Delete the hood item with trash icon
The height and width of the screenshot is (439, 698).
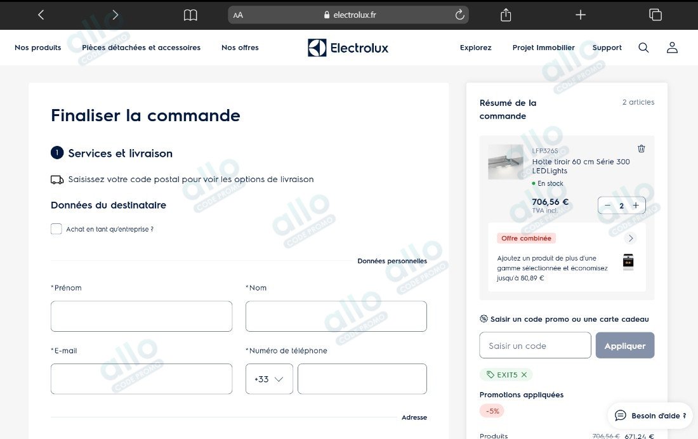pos(642,148)
